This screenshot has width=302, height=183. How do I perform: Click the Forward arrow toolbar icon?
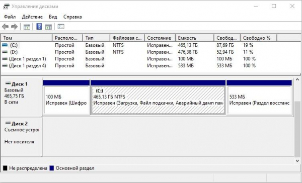(x=14, y=27)
